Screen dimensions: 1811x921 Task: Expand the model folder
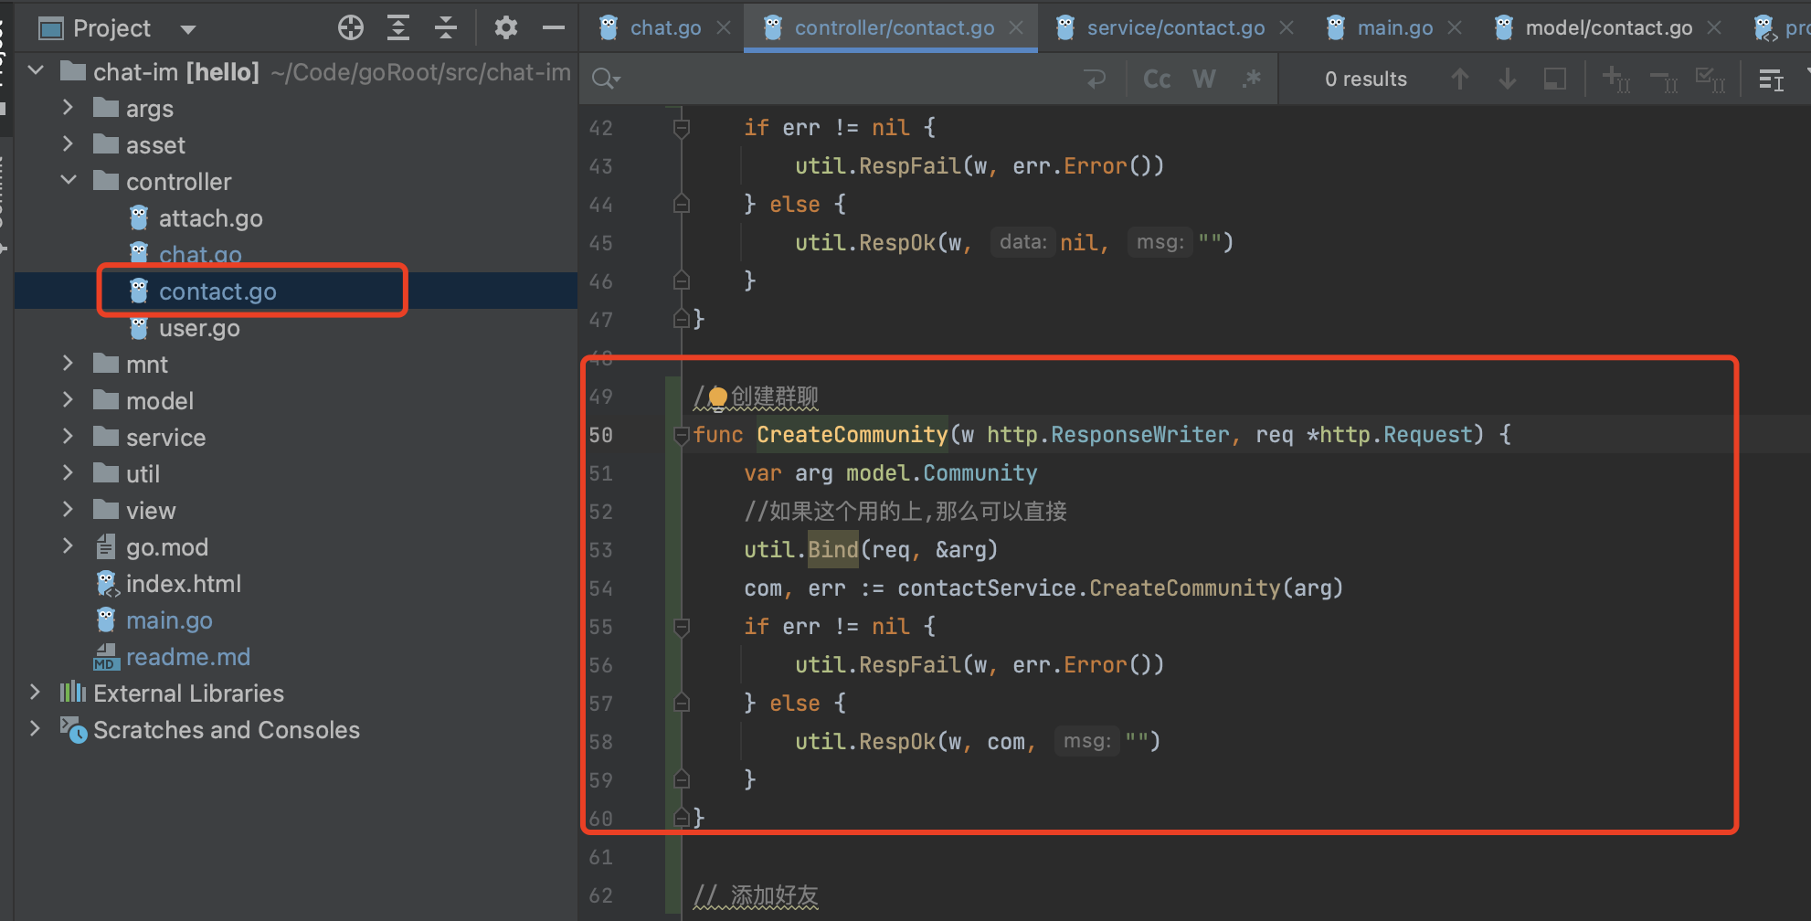click(67, 400)
